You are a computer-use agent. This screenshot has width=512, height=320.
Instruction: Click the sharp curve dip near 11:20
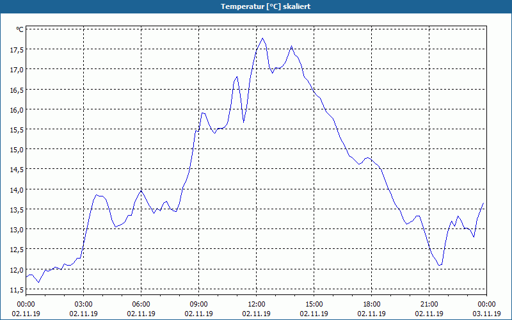tap(244, 122)
